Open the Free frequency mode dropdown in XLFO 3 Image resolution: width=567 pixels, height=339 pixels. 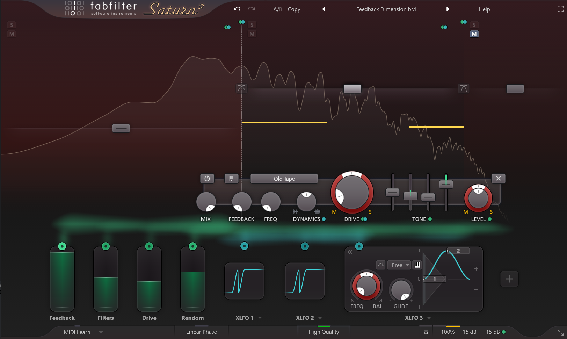[x=399, y=265]
